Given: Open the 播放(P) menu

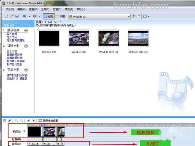Looking at the screenshot, I should (69, 9).
